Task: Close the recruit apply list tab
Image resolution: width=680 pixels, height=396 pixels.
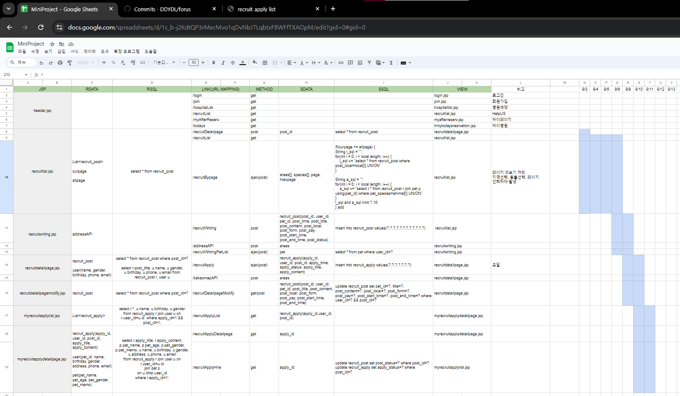Action: click(317, 9)
